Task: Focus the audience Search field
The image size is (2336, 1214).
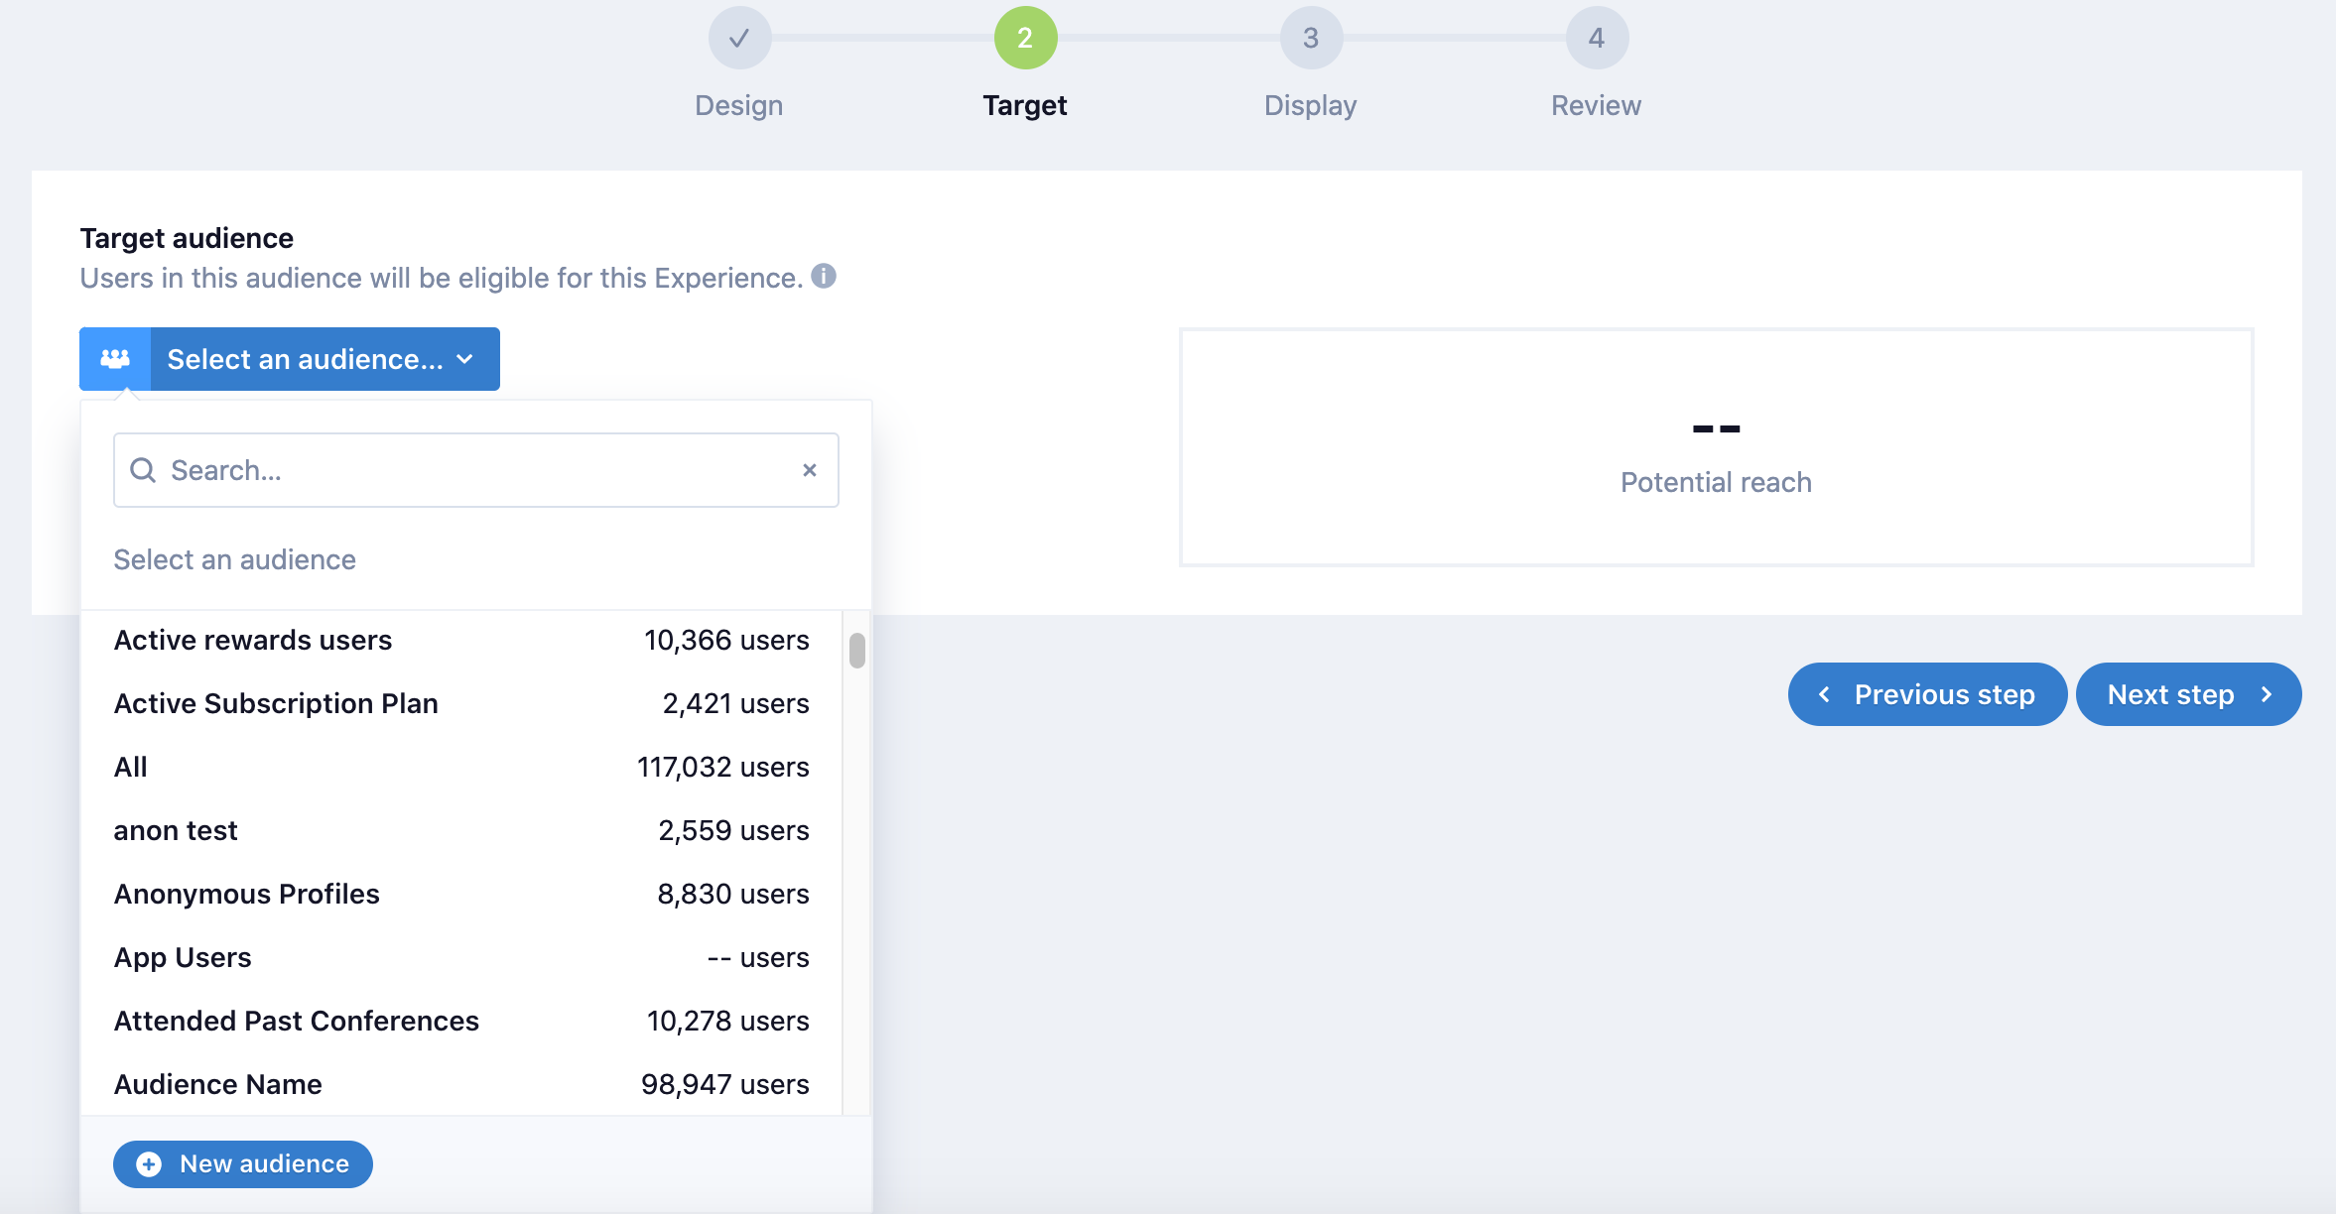Action: pyautogui.click(x=476, y=470)
